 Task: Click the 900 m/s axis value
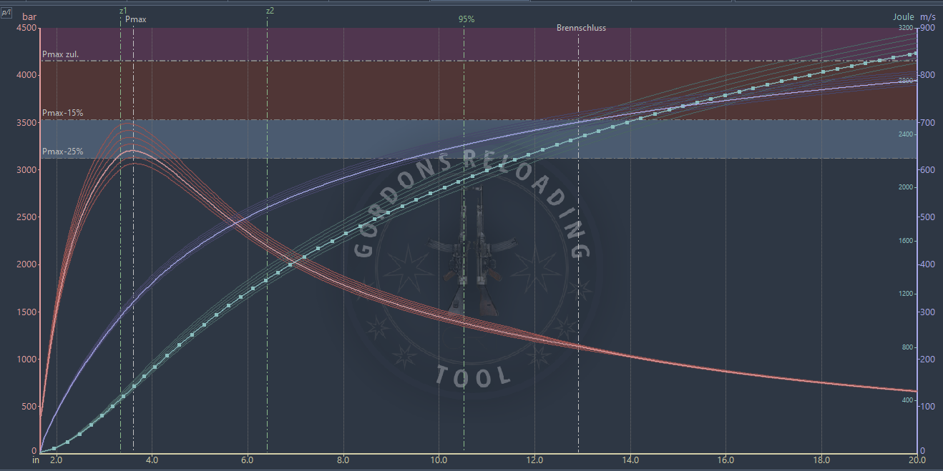click(927, 28)
